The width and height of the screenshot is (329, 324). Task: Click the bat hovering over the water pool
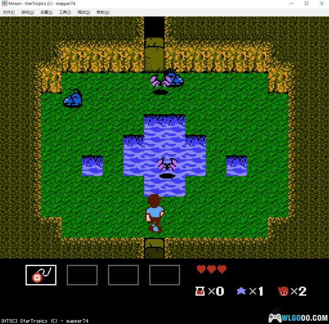click(167, 165)
